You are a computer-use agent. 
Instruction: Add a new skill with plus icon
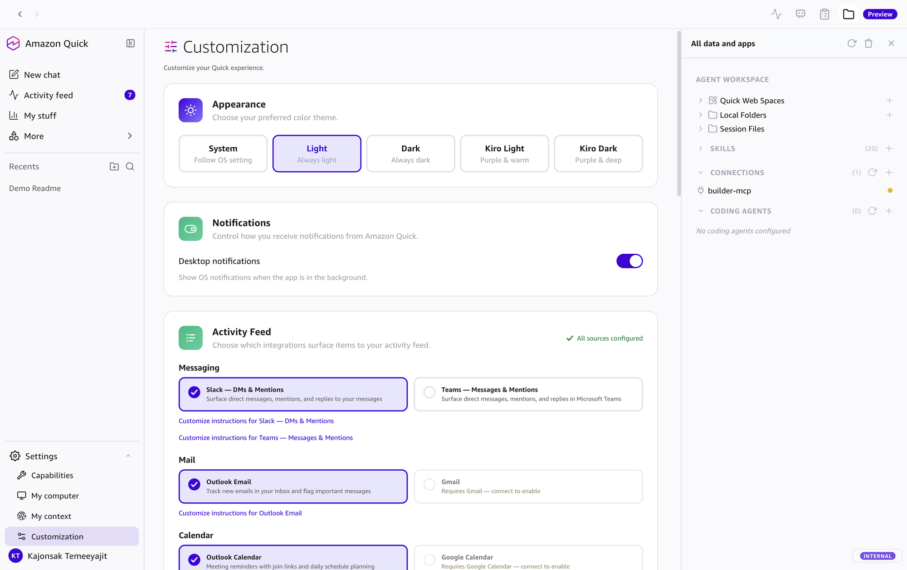click(x=889, y=149)
